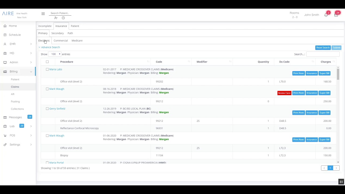Check the box beside Maria Labs

47,69
